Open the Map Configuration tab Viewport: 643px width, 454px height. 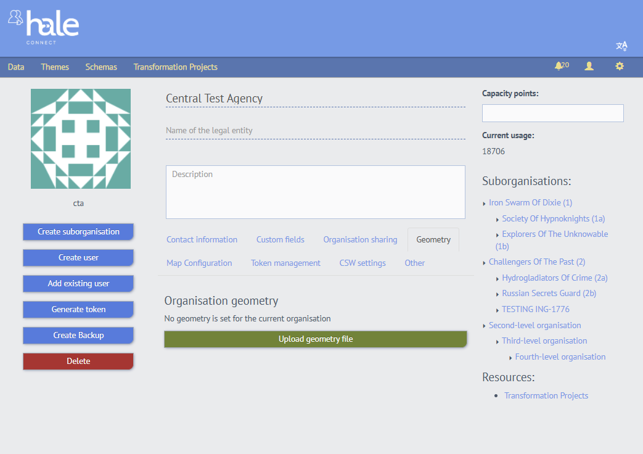[199, 263]
